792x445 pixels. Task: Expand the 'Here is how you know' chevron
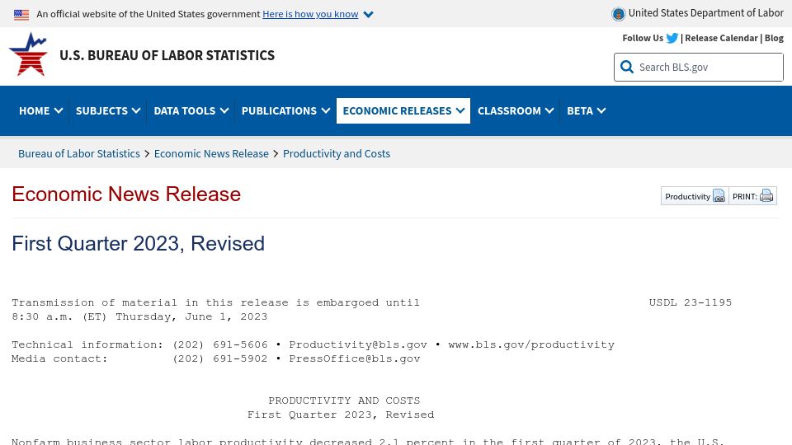369,15
